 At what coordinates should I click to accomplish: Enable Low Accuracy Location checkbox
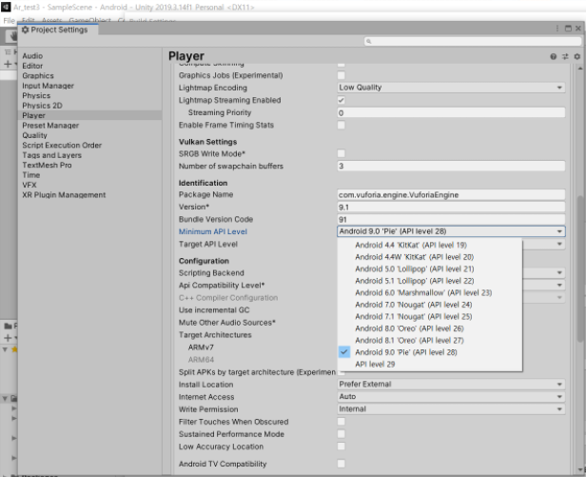coord(342,447)
